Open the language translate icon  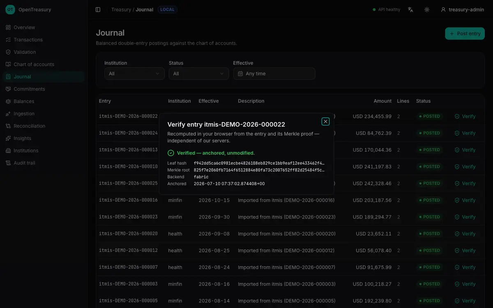pyautogui.click(x=410, y=9)
